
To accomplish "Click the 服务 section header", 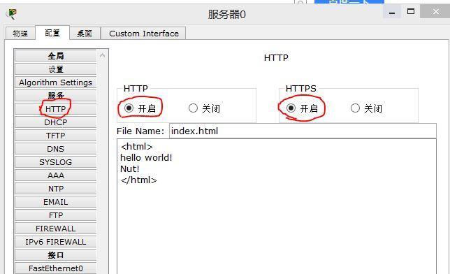I will click(x=56, y=96).
